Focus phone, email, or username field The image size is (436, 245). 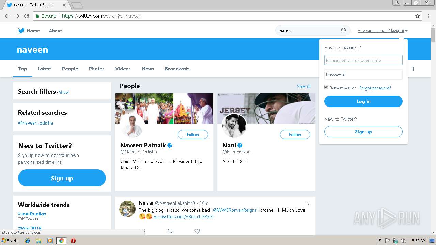pyautogui.click(x=363, y=60)
